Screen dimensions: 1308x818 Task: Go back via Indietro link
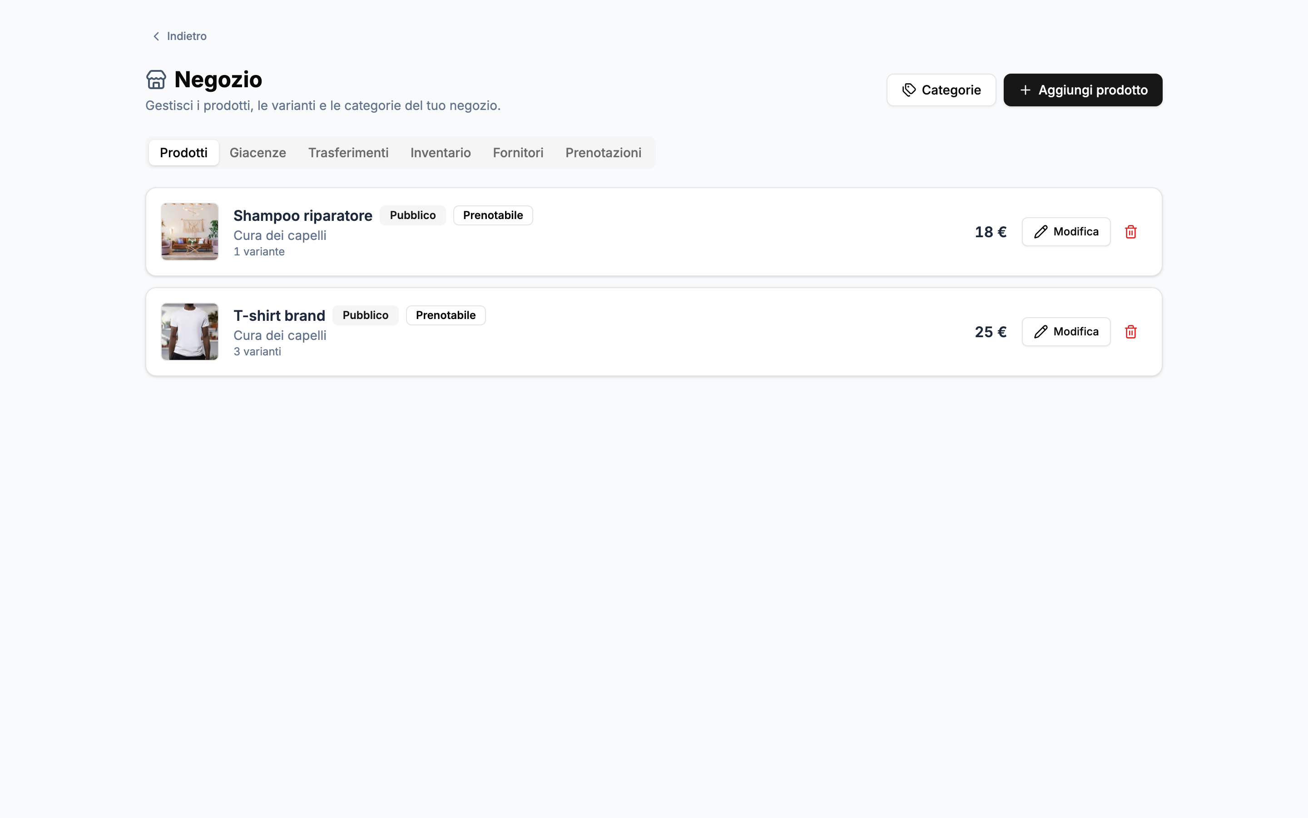tap(179, 36)
